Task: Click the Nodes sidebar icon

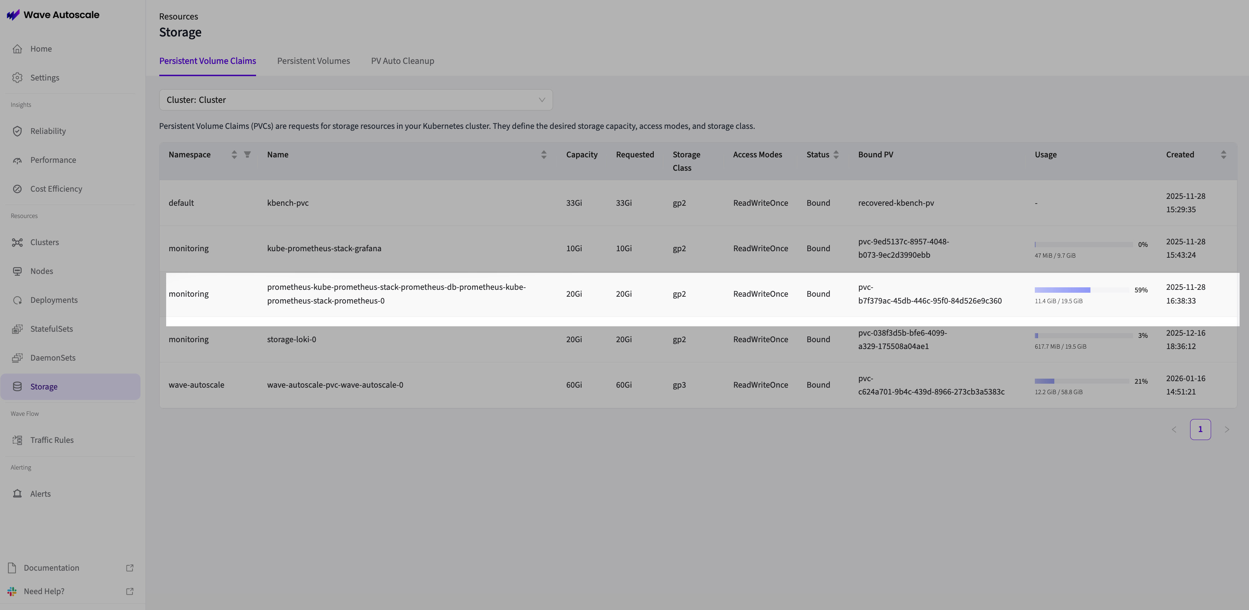Action: point(17,271)
